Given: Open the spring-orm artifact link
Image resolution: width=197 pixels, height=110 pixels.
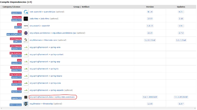Looking at the screenshot, I should 55,47.
